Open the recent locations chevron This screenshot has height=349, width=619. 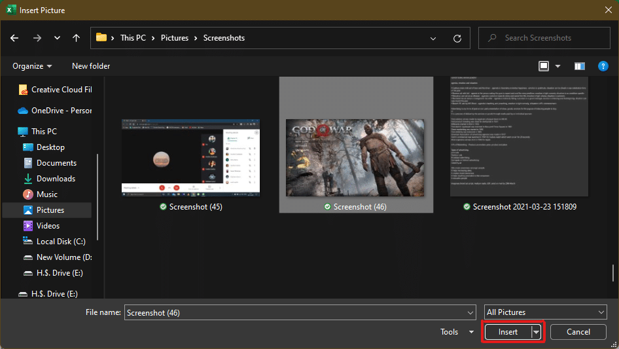click(x=57, y=38)
